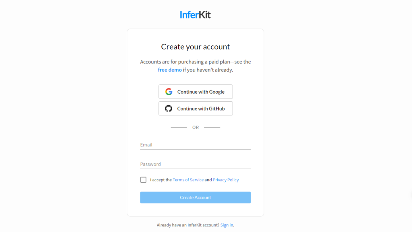Click the 'Continue with Google' label text
Image resolution: width=412 pixels, height=232 pixels.
[x=201, y=92]
